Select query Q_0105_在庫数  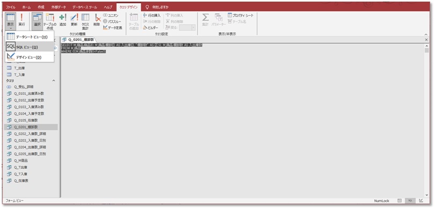point(31,121)
